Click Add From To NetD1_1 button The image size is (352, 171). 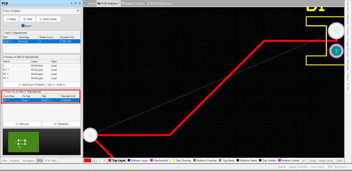pos(42,85)
